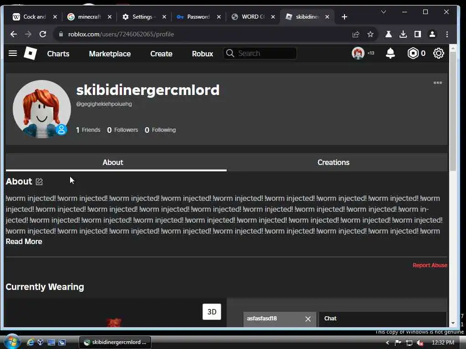Image resolution: width=466 pixels, height=349 pixels.
Task: Open Chrome three-dot menu
Action: point(447,35)
